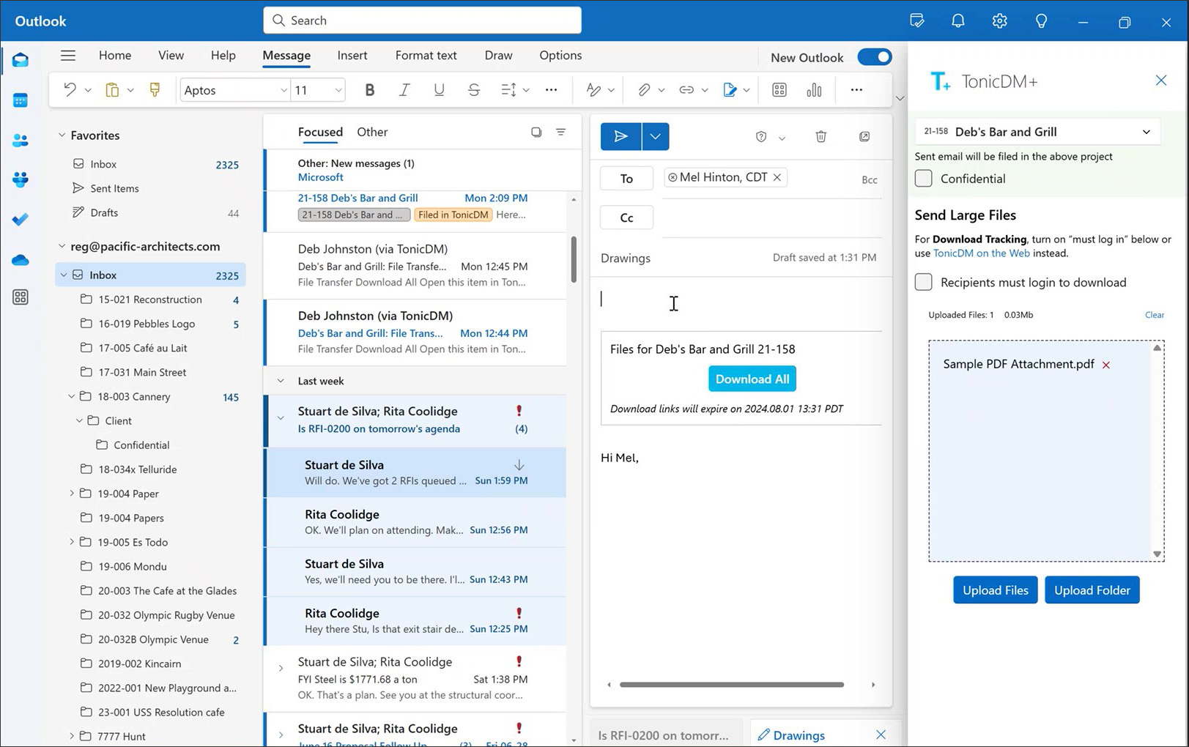The image size is (1189, 747).
Task: Open the Options ribbon tab
Action: (x=560, y=56)
